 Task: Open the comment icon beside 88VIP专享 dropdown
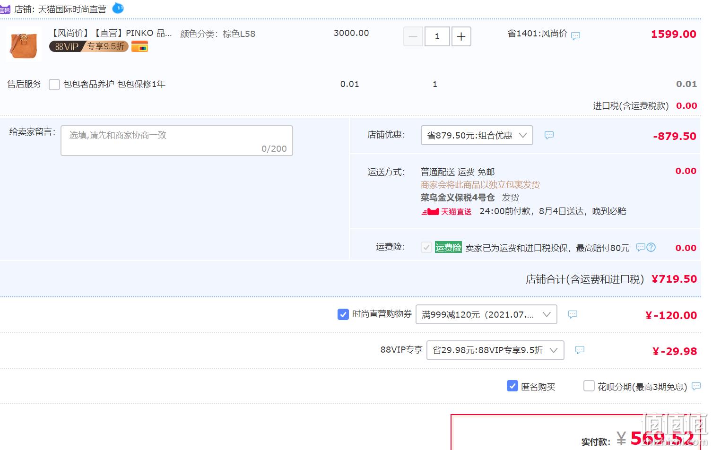[580, 350]
